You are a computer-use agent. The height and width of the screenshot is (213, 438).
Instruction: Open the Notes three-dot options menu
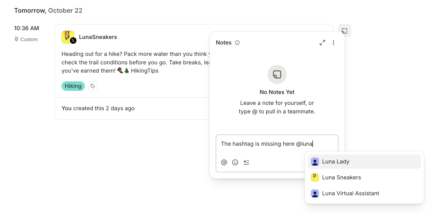pos(334,43)
